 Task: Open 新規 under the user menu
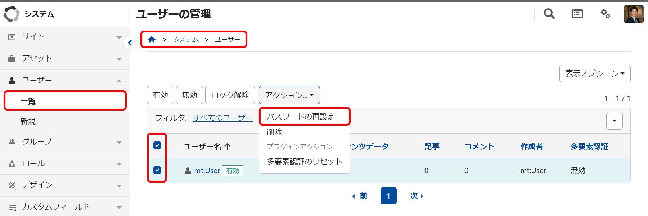pos(28,121)
